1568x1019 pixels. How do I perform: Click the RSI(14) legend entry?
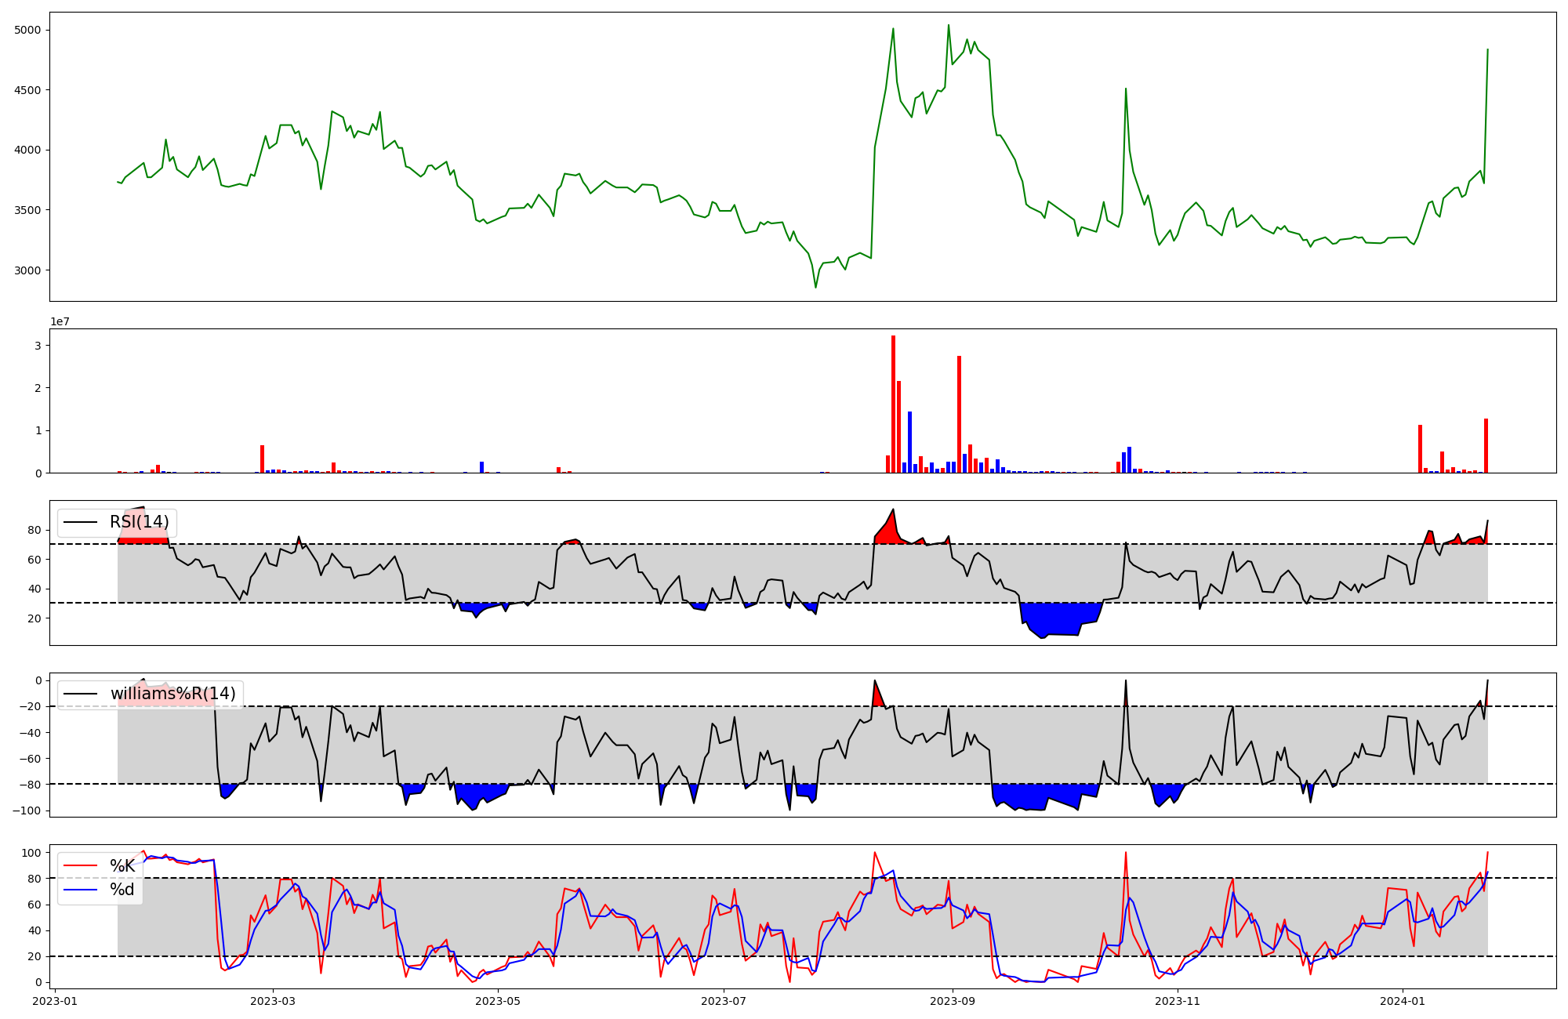pyautogui.click(x=139, y=523)
